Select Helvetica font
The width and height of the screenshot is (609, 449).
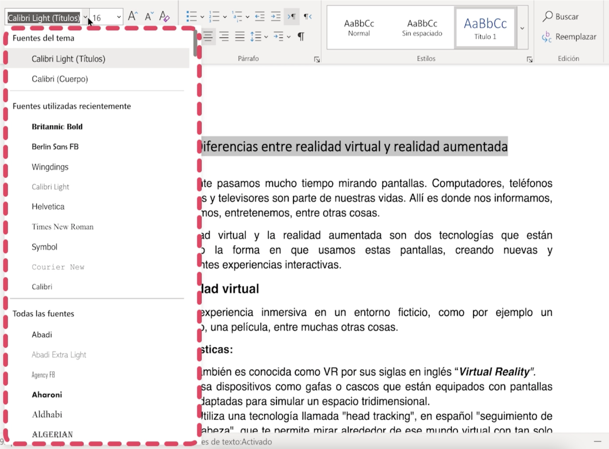click(x=99, y=207)
